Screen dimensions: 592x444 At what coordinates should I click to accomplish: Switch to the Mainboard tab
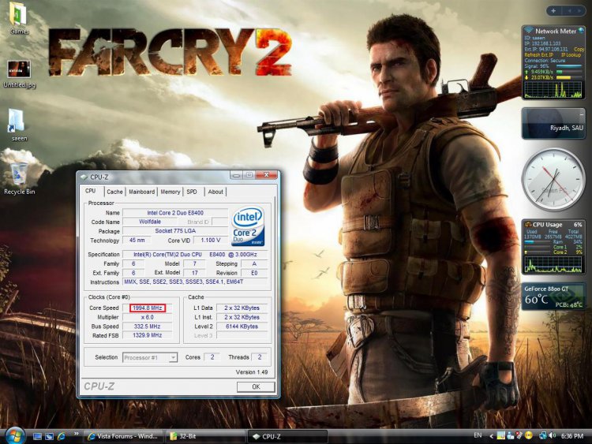pyautogui.click(x=141, y=192)
